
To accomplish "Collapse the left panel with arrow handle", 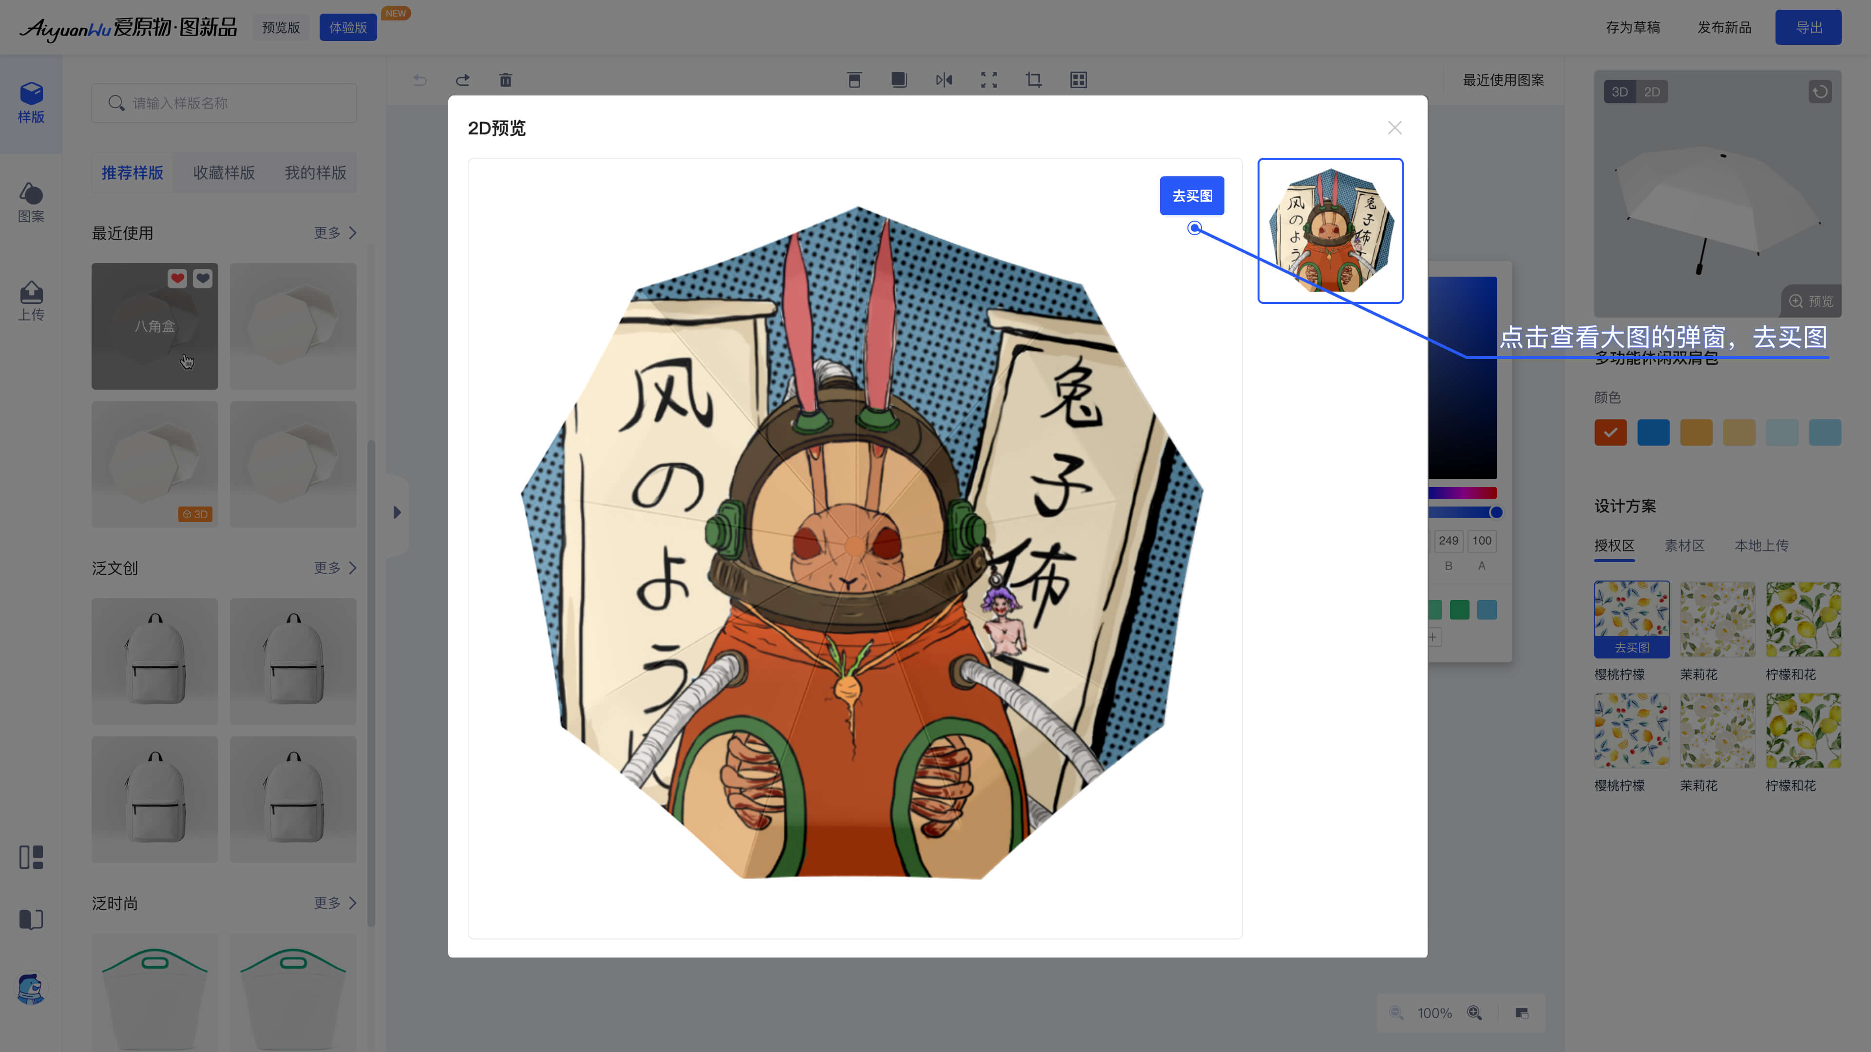I will tap(397, 512).
